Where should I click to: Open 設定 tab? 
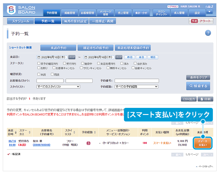tap(197, 13)
